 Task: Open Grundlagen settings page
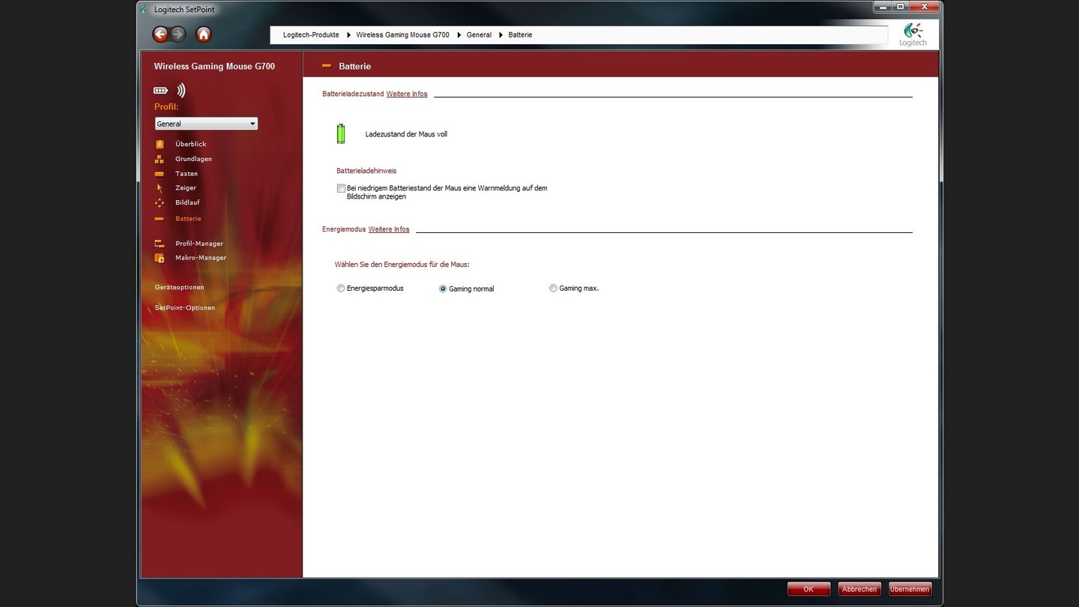pyautogui.click(x=193, y=159)
